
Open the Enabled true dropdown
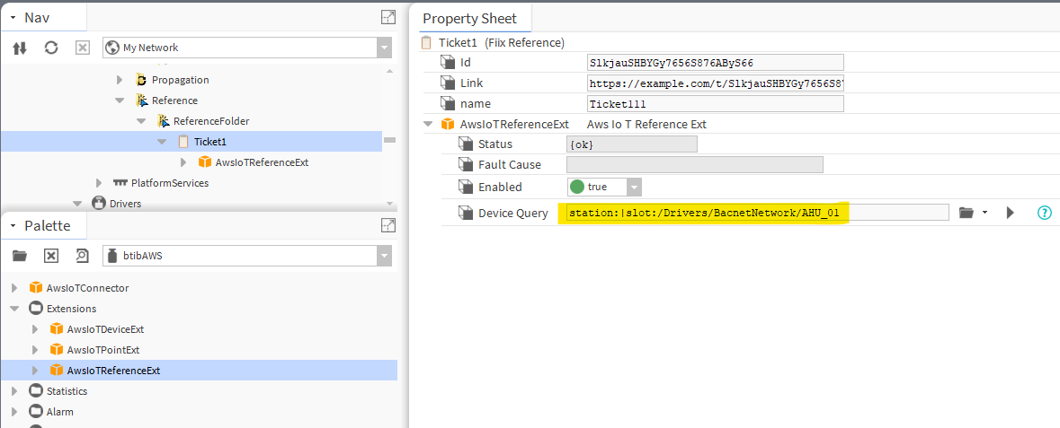coord(634,187)
